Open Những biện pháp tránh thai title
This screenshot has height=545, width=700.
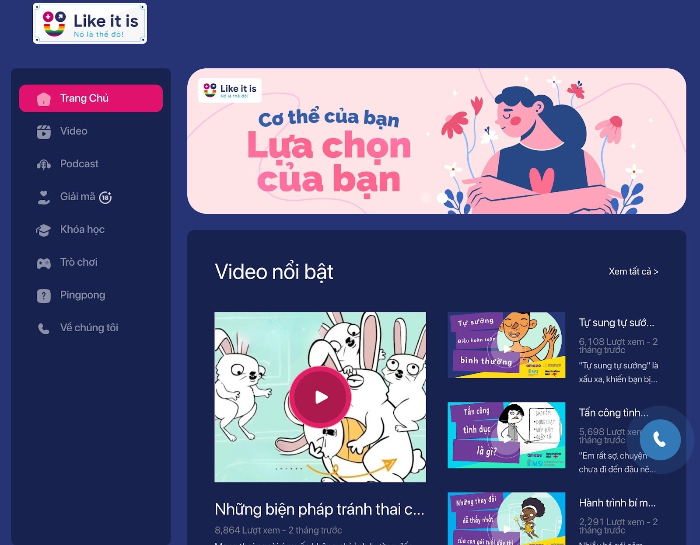pos(319,510)
